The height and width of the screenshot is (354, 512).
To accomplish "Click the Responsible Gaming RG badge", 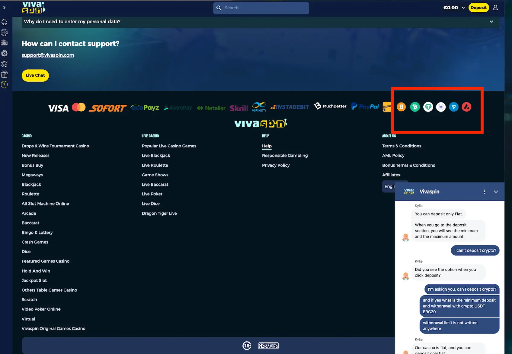I will point(268,346).
